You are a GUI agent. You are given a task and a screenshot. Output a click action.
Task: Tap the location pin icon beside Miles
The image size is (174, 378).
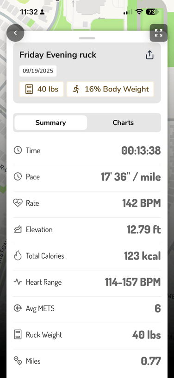[18, 361]
